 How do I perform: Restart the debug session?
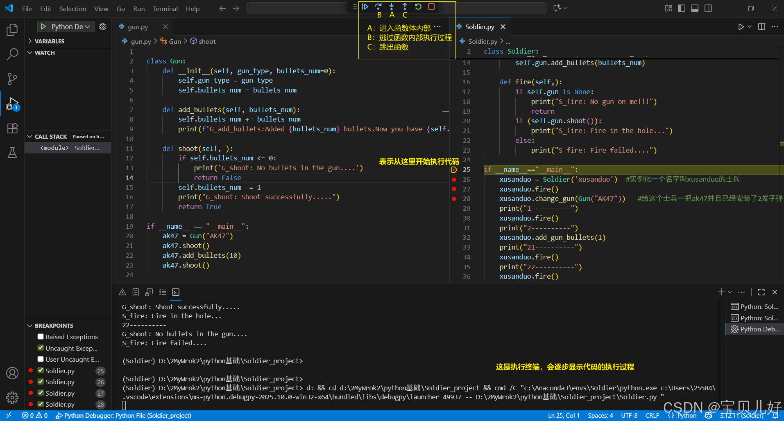tap(418, 7)
